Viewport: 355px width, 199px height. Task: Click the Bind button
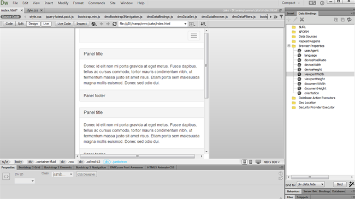click(x=340, y=184)
